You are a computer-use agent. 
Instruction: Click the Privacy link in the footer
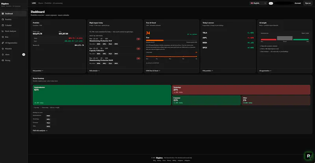(x=169, y=160)
